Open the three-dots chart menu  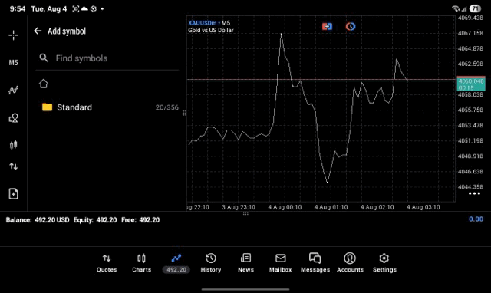click(474, 193)
